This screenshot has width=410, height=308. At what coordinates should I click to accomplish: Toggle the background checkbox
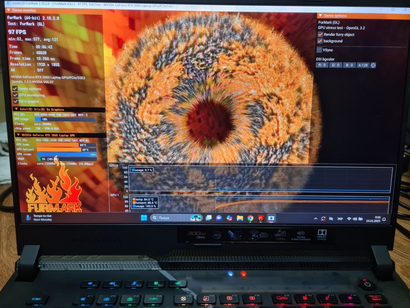click(x=320, y=41)
